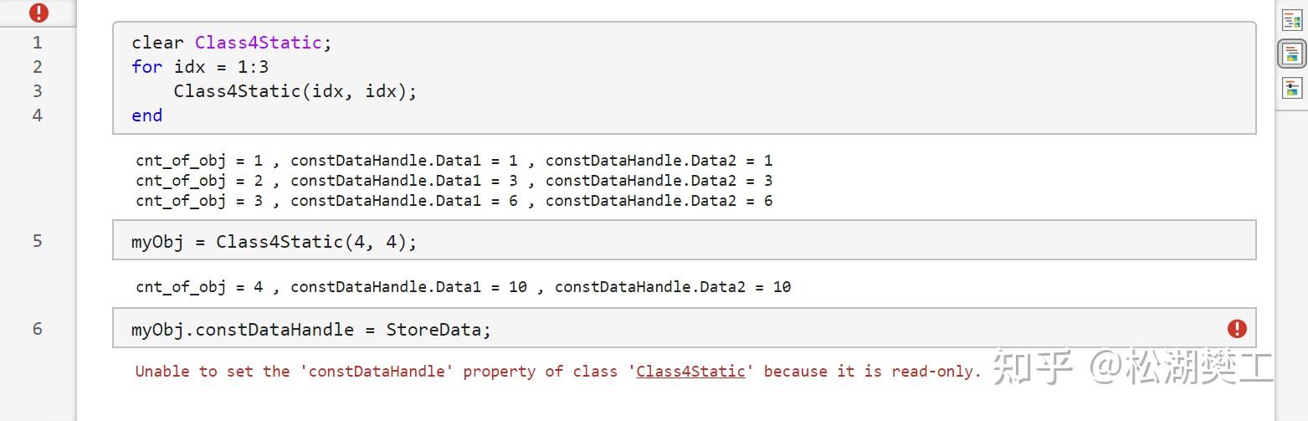
Task: Click the red read-only error message text
Action: tap(558, 371)
